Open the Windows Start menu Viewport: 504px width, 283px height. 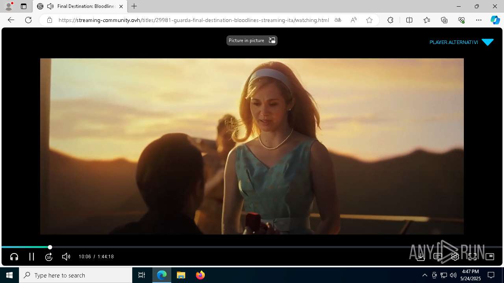point(9,275)
